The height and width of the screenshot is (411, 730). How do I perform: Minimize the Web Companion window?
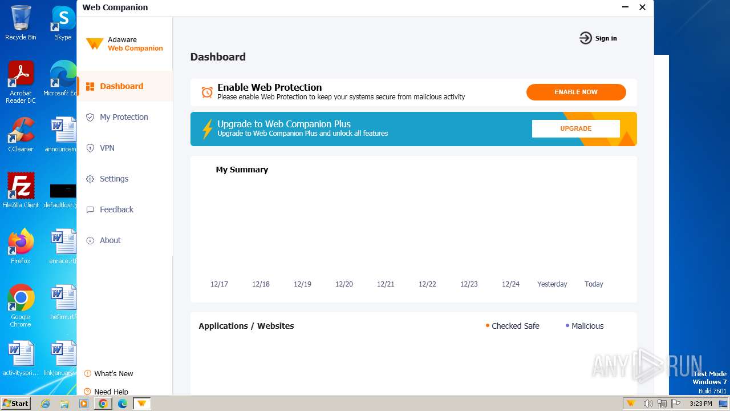624,7
